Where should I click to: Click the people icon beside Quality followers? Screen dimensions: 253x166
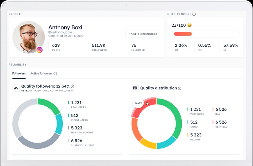[x=16, y=88]
